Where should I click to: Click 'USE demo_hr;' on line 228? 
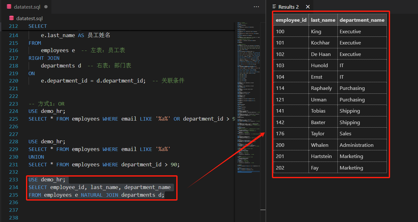point(47,142)
